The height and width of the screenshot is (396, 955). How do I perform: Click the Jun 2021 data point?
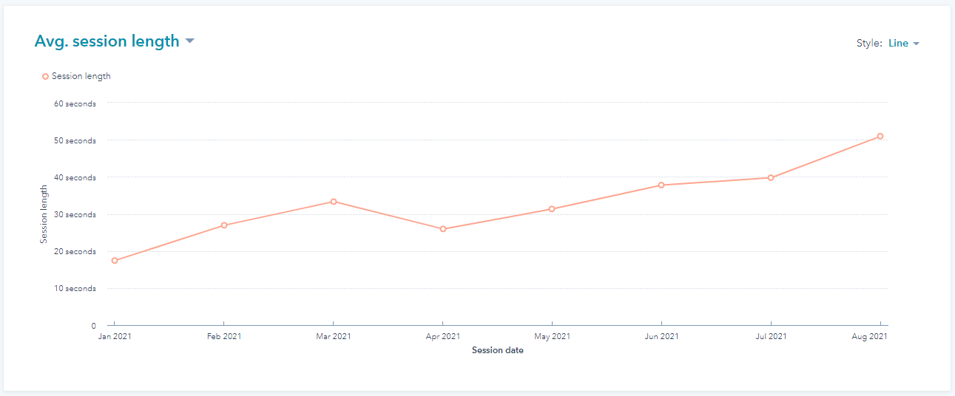point(661,185)
